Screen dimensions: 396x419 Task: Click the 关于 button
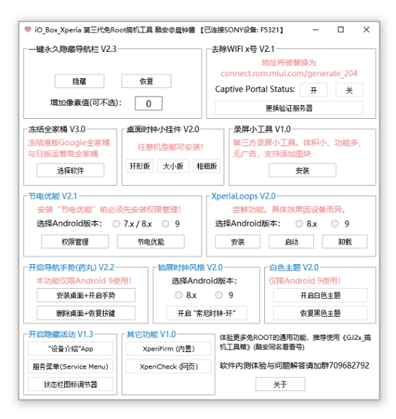[x=280, y=384]
